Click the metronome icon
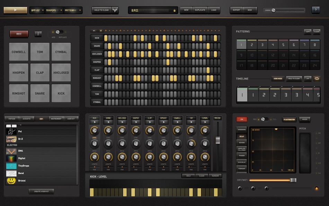Viewport: 329px width, 206px height. click(38, 34)
